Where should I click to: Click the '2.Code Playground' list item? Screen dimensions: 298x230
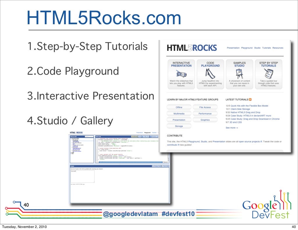73,71
